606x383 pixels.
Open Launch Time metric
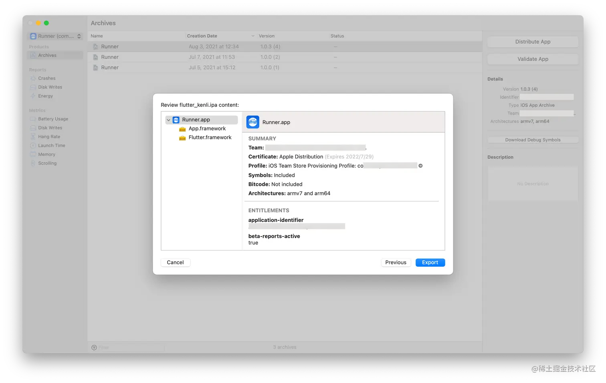(55, 146)
